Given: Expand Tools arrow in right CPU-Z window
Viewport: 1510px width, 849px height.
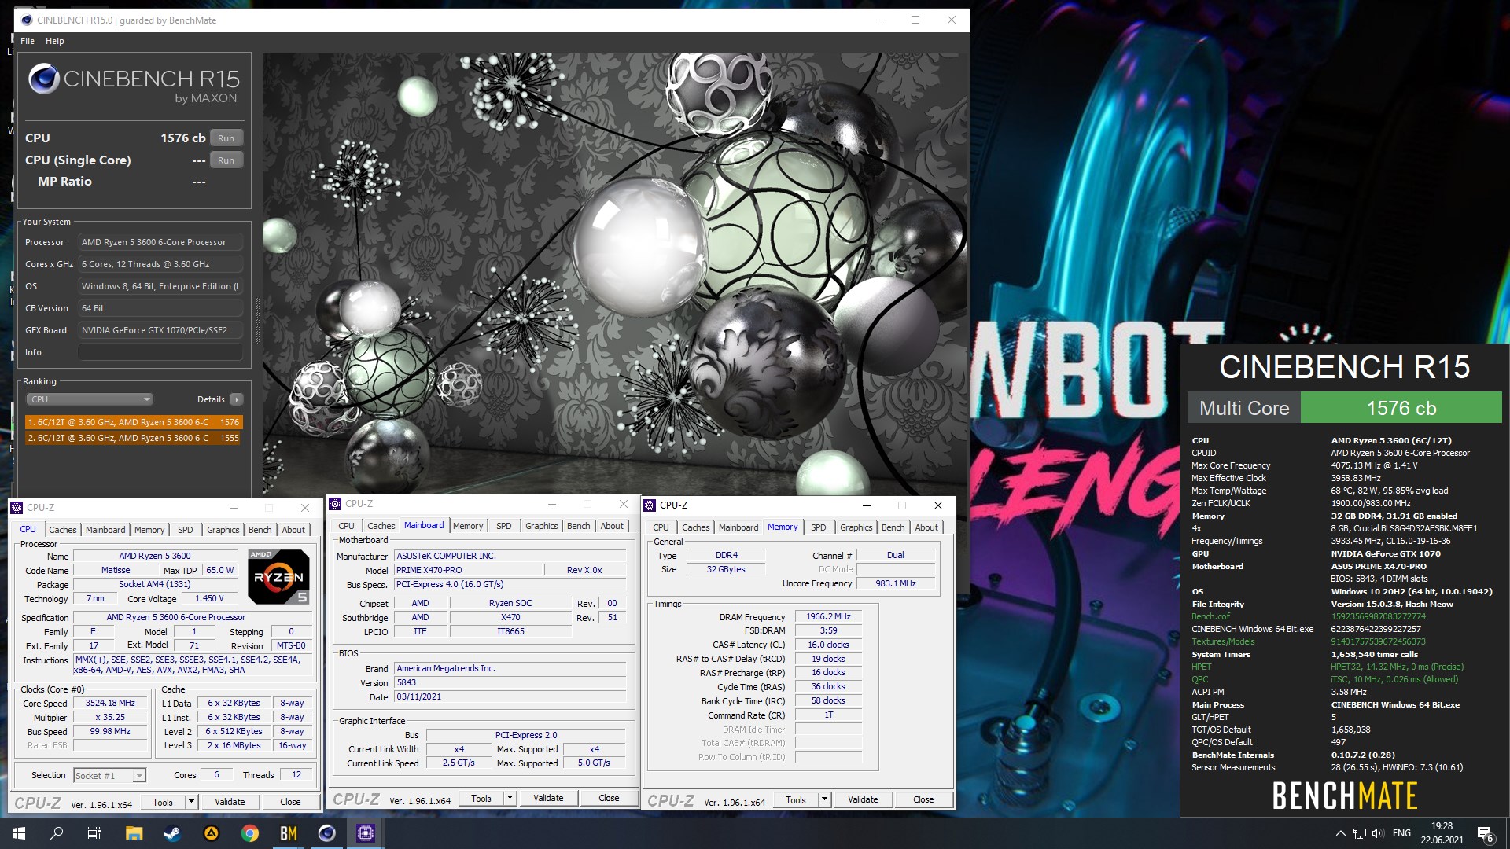Looking at the screenshot, I should [824, 800].
